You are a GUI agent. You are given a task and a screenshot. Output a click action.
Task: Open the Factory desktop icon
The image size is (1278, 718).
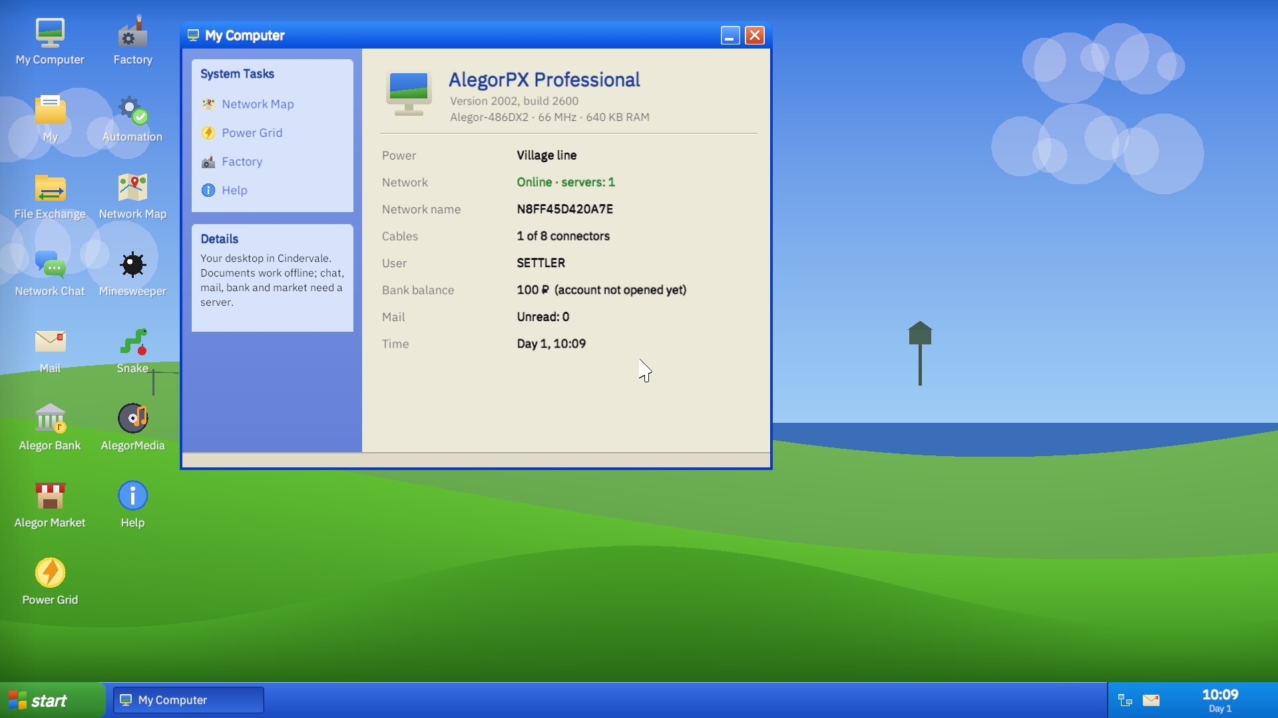(132, 41)
